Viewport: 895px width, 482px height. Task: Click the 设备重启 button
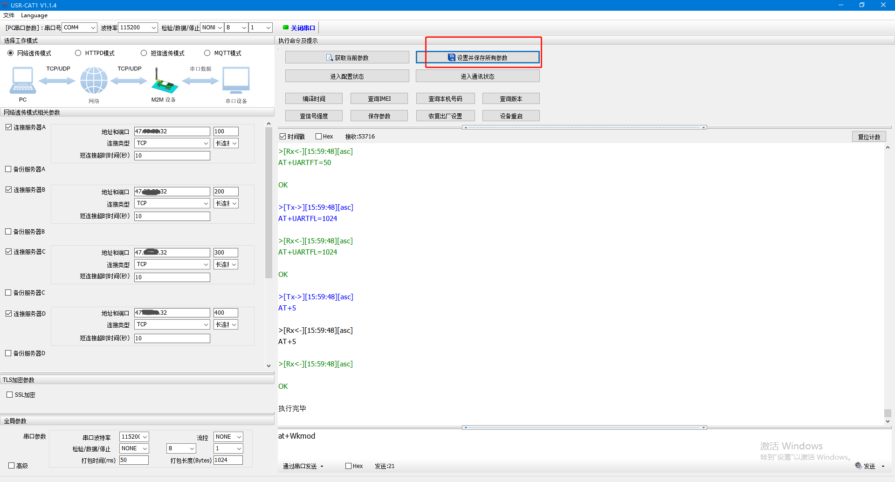pos(511,116)
